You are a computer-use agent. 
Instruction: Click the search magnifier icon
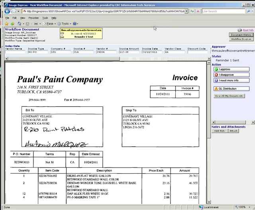(248, 11)
